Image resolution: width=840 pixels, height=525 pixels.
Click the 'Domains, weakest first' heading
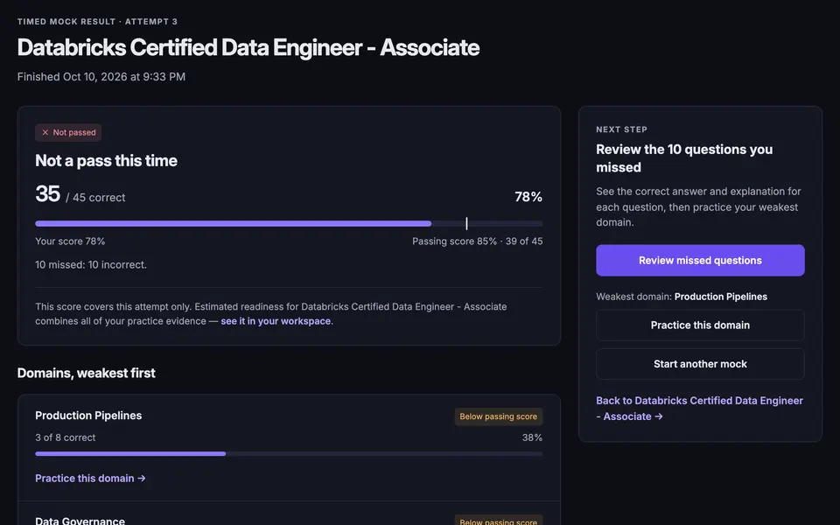[87, 373]
